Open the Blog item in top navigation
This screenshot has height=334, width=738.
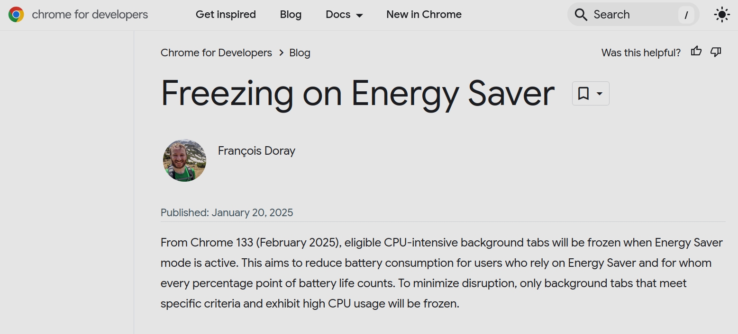pos(291,15)
